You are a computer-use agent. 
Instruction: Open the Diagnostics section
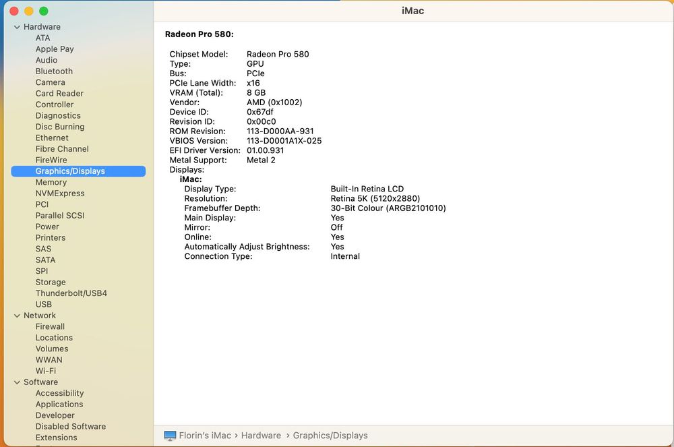click(x=58, y=115)
